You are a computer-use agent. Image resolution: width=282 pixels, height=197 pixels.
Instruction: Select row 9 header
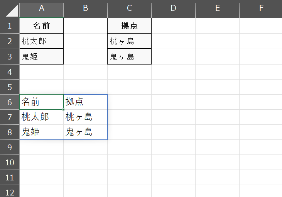[x=10, y=147]
